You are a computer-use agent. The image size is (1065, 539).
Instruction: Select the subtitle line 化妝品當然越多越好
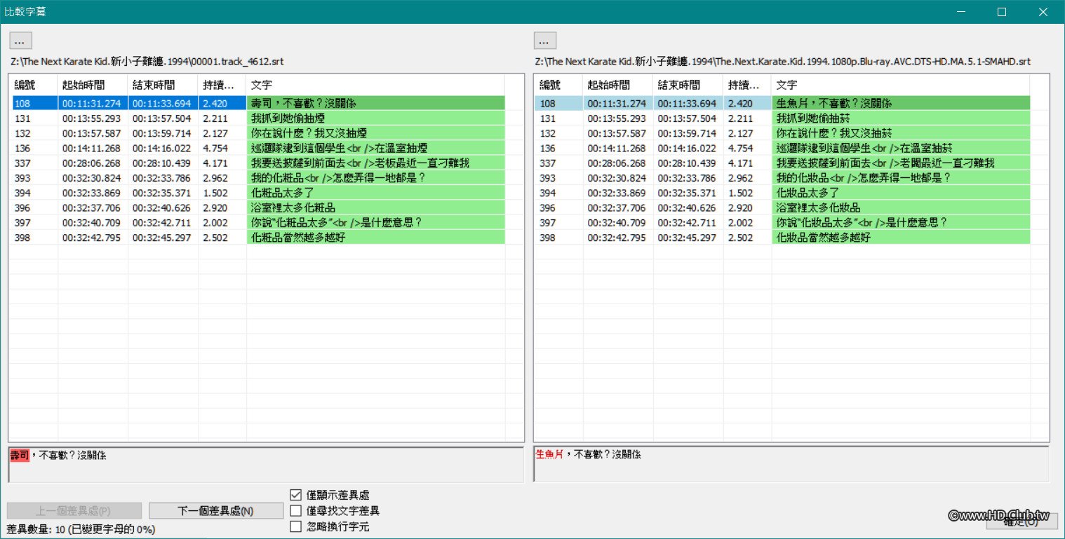tap(900, 238)
